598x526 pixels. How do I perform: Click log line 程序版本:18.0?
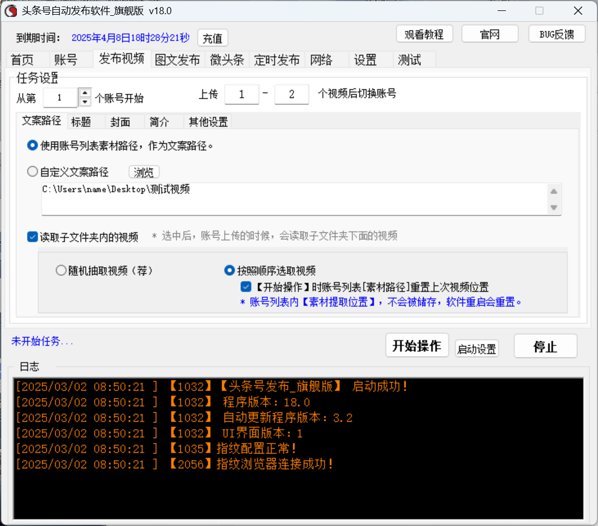click(x=163, y=402)
